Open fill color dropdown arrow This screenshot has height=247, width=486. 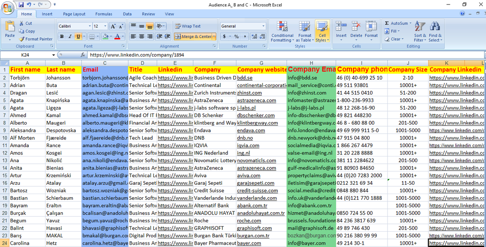click(111, 36)
